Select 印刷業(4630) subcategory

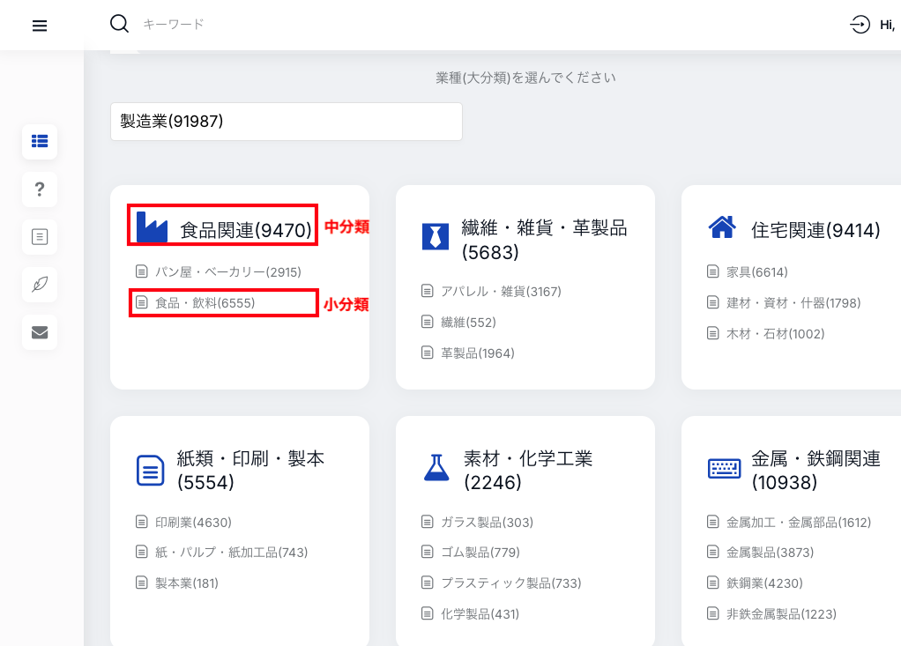[x=193, y=522]
